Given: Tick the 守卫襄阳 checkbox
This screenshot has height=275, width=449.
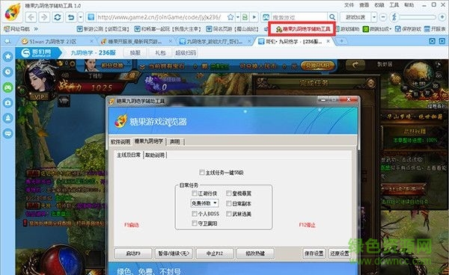Looking at the screenshot, I should click(x=195, y=223).
